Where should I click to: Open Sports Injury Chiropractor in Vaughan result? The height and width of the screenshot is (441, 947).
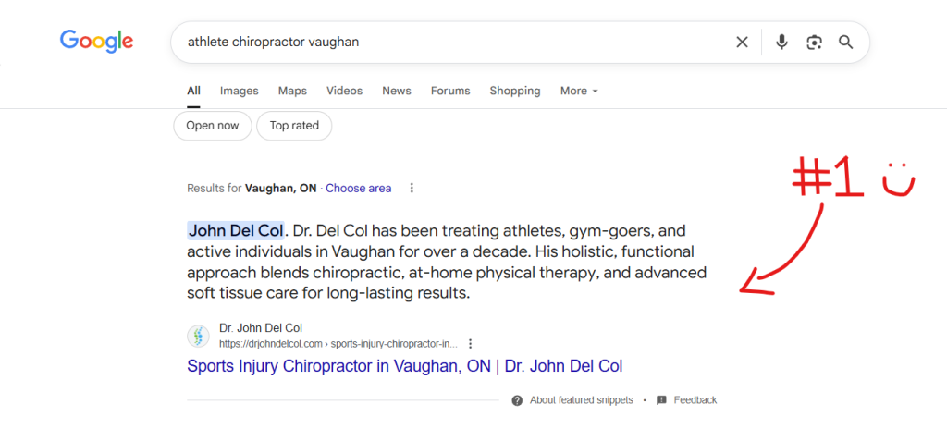(404, 366)
